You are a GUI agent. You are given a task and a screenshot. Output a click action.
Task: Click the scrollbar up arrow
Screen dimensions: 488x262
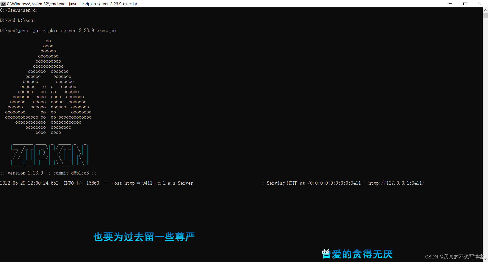(485, 10)
